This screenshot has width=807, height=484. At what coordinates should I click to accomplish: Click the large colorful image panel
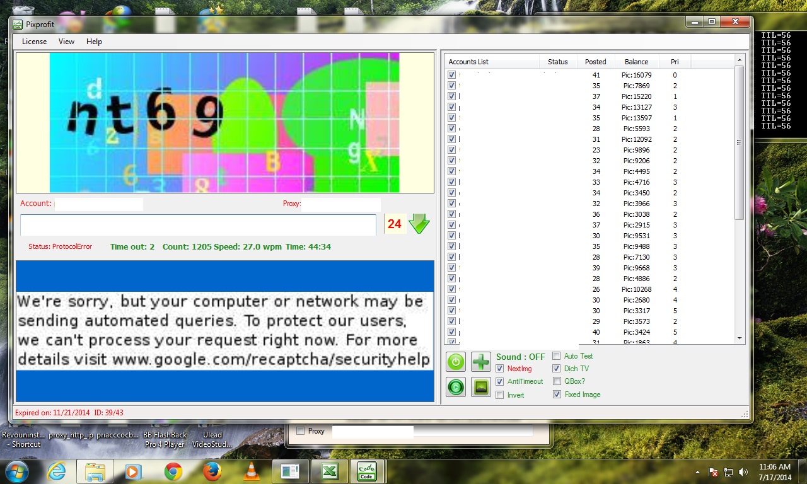point(225,122)
